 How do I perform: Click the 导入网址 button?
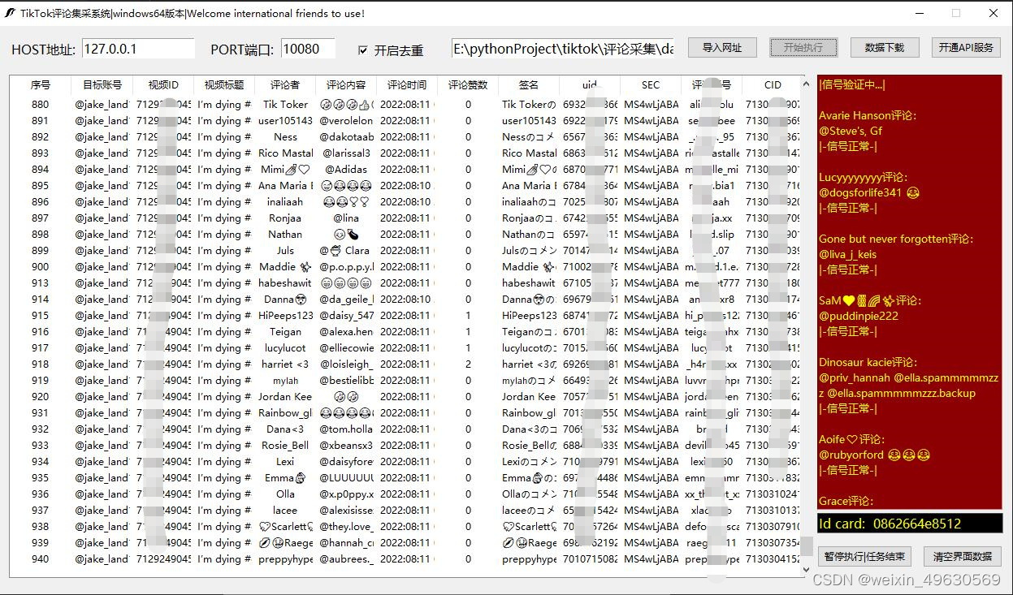coord(722,48)
